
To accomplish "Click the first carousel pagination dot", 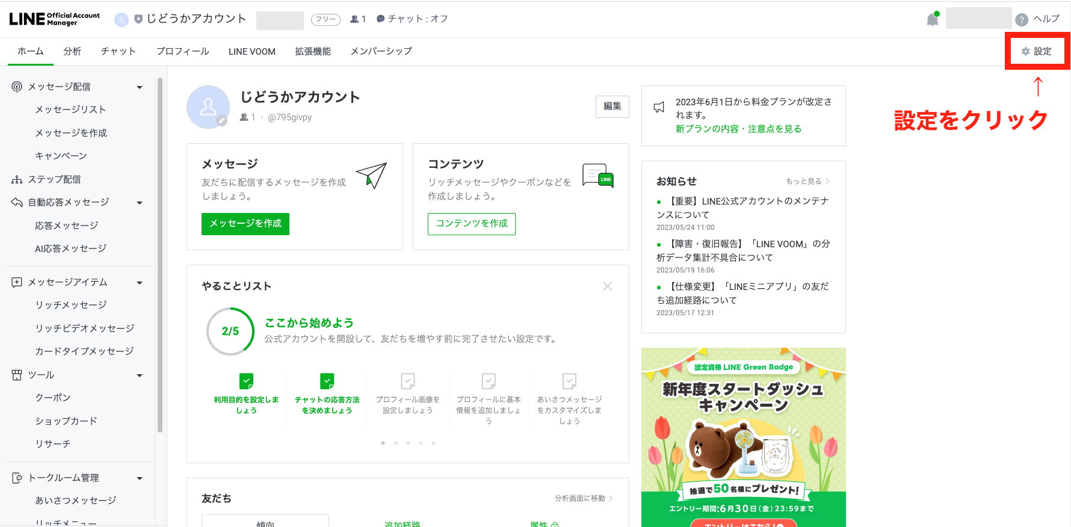I will click(383, 443).
